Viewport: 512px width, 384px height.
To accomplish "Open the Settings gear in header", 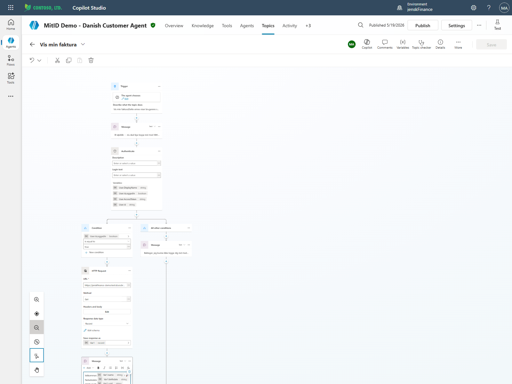I will [x=474, y=8].
